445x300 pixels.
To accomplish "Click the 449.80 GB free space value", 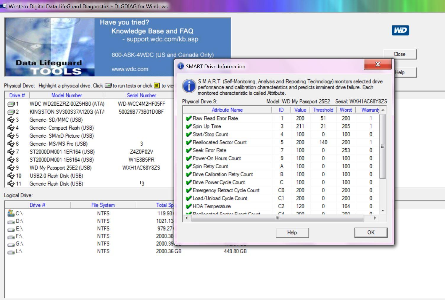I will [x=235, y=251].
